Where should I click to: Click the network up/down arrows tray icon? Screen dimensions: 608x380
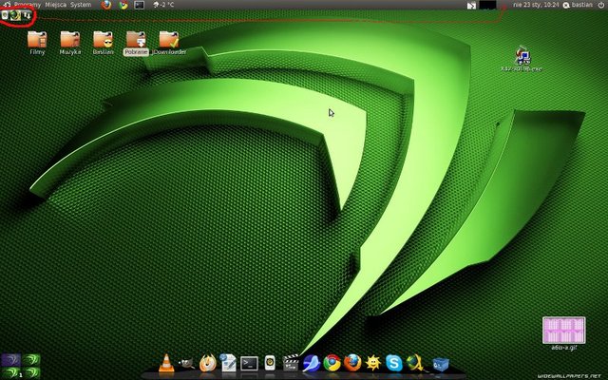point(27,15)
